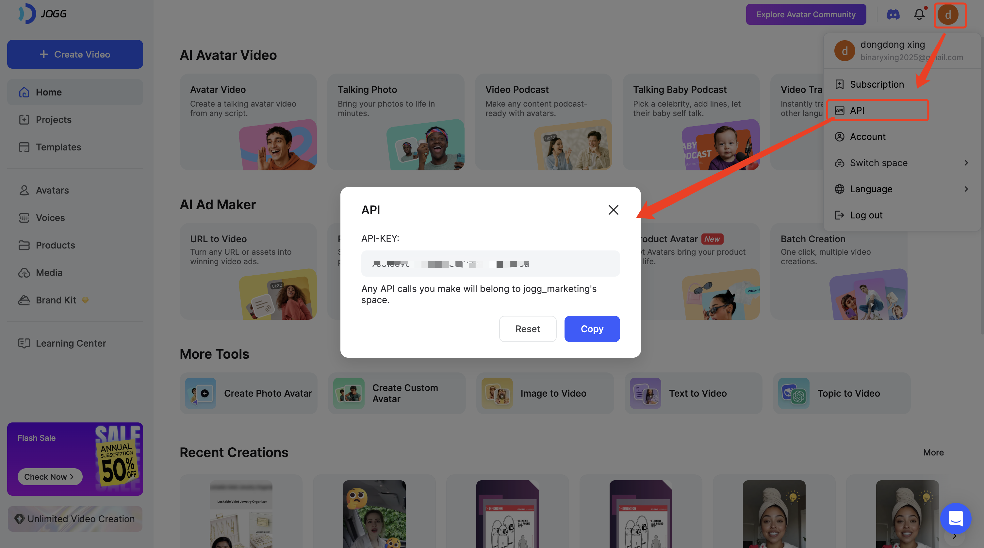Click Check Now on Flash Sale banner
This screenshot has height=548, width=984.
50,477
